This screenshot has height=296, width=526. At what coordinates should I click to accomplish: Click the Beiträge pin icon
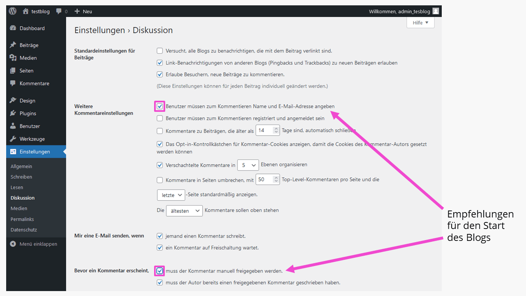[x=13, y=45]
